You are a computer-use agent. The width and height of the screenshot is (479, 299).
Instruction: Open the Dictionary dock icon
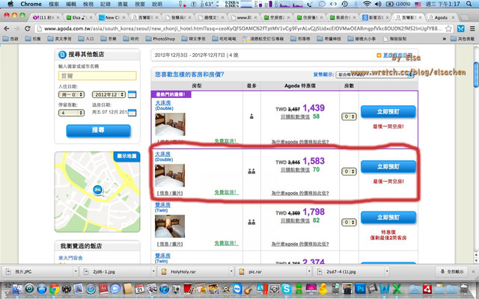pos(103,289)
